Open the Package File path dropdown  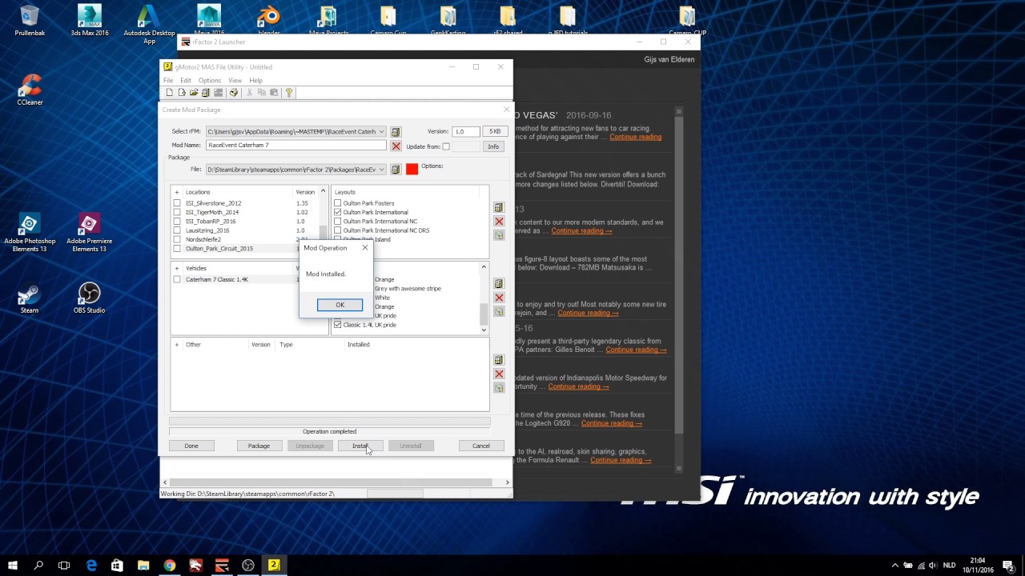(382, 170)
